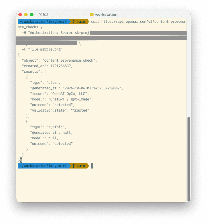
Task: Click the yellow terminal icon in title bar
Action: click(92, 14)
